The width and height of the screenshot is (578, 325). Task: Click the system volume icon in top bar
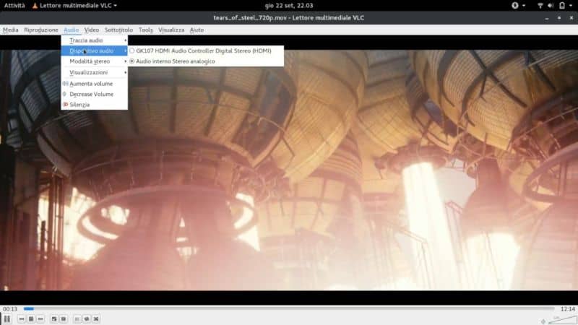551,5
